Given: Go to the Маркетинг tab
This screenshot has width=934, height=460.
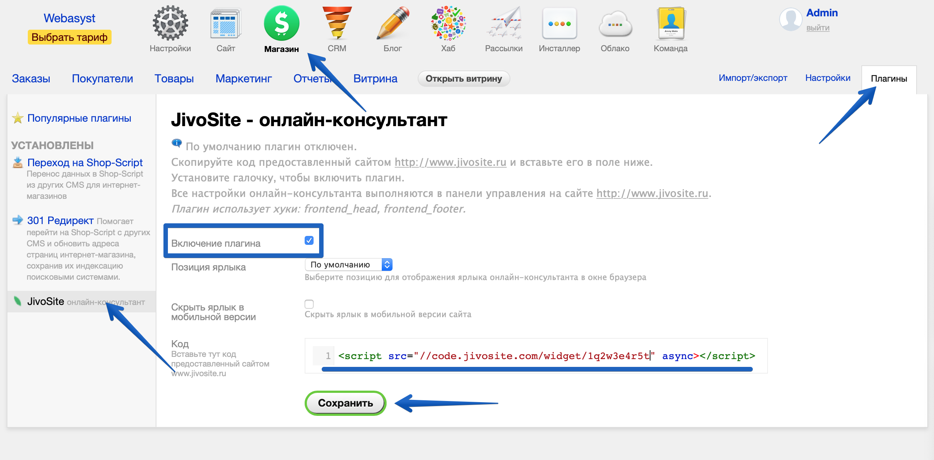Looking at the screenshot, I should [x=244, y=79].
